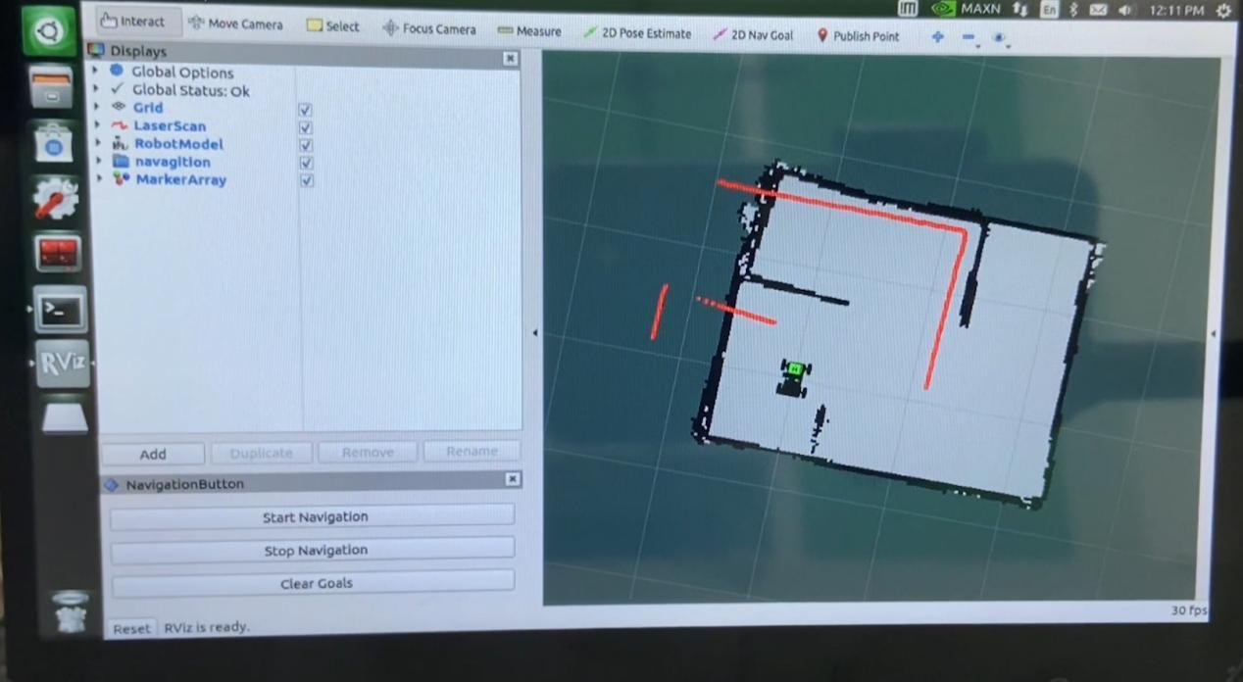Viewport: 1243px width, 682px height.
Task: Close the NavigationButton panel
Action: pyautogui.click(x=513, y=479)
